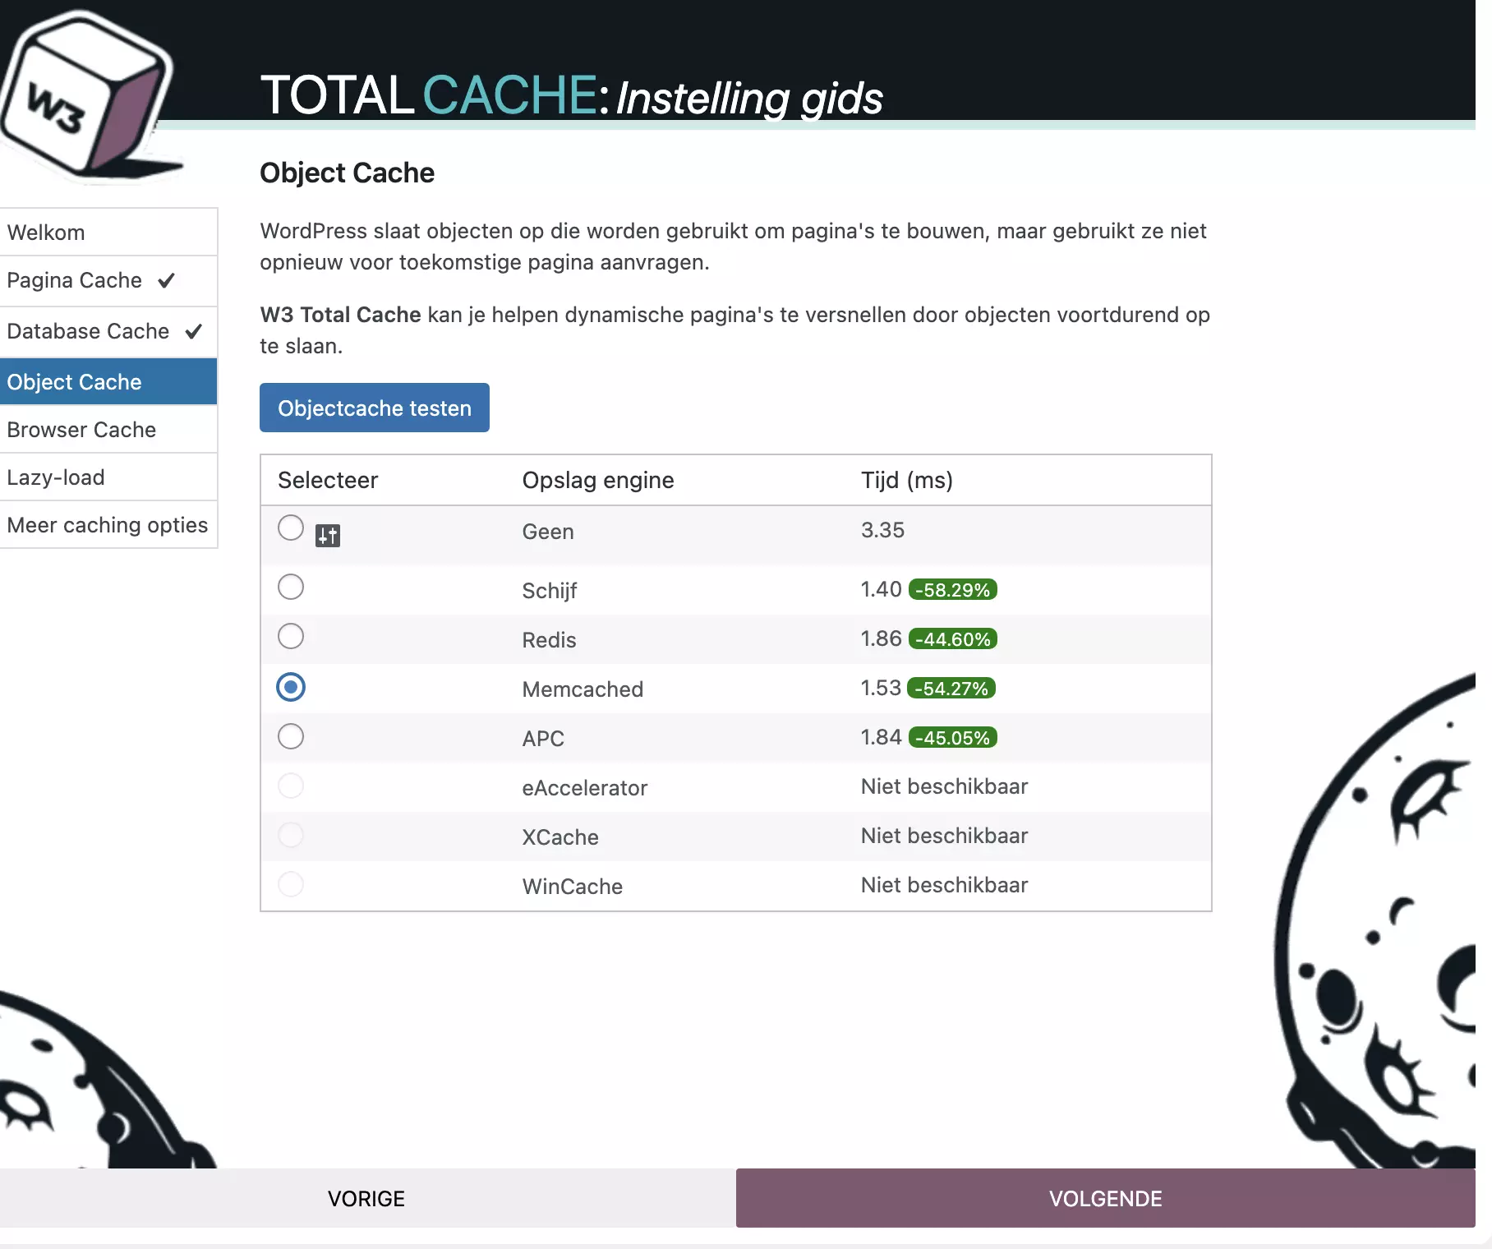Open the Database Cache step
Screen dimensions: 1492x1249
(x=108, y=332)
